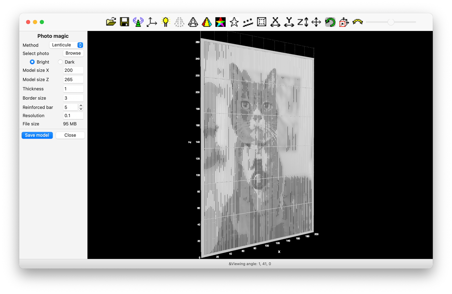Select the dotted point-cloud pyramid icon

pyautogui.click(x=179, y=22)
